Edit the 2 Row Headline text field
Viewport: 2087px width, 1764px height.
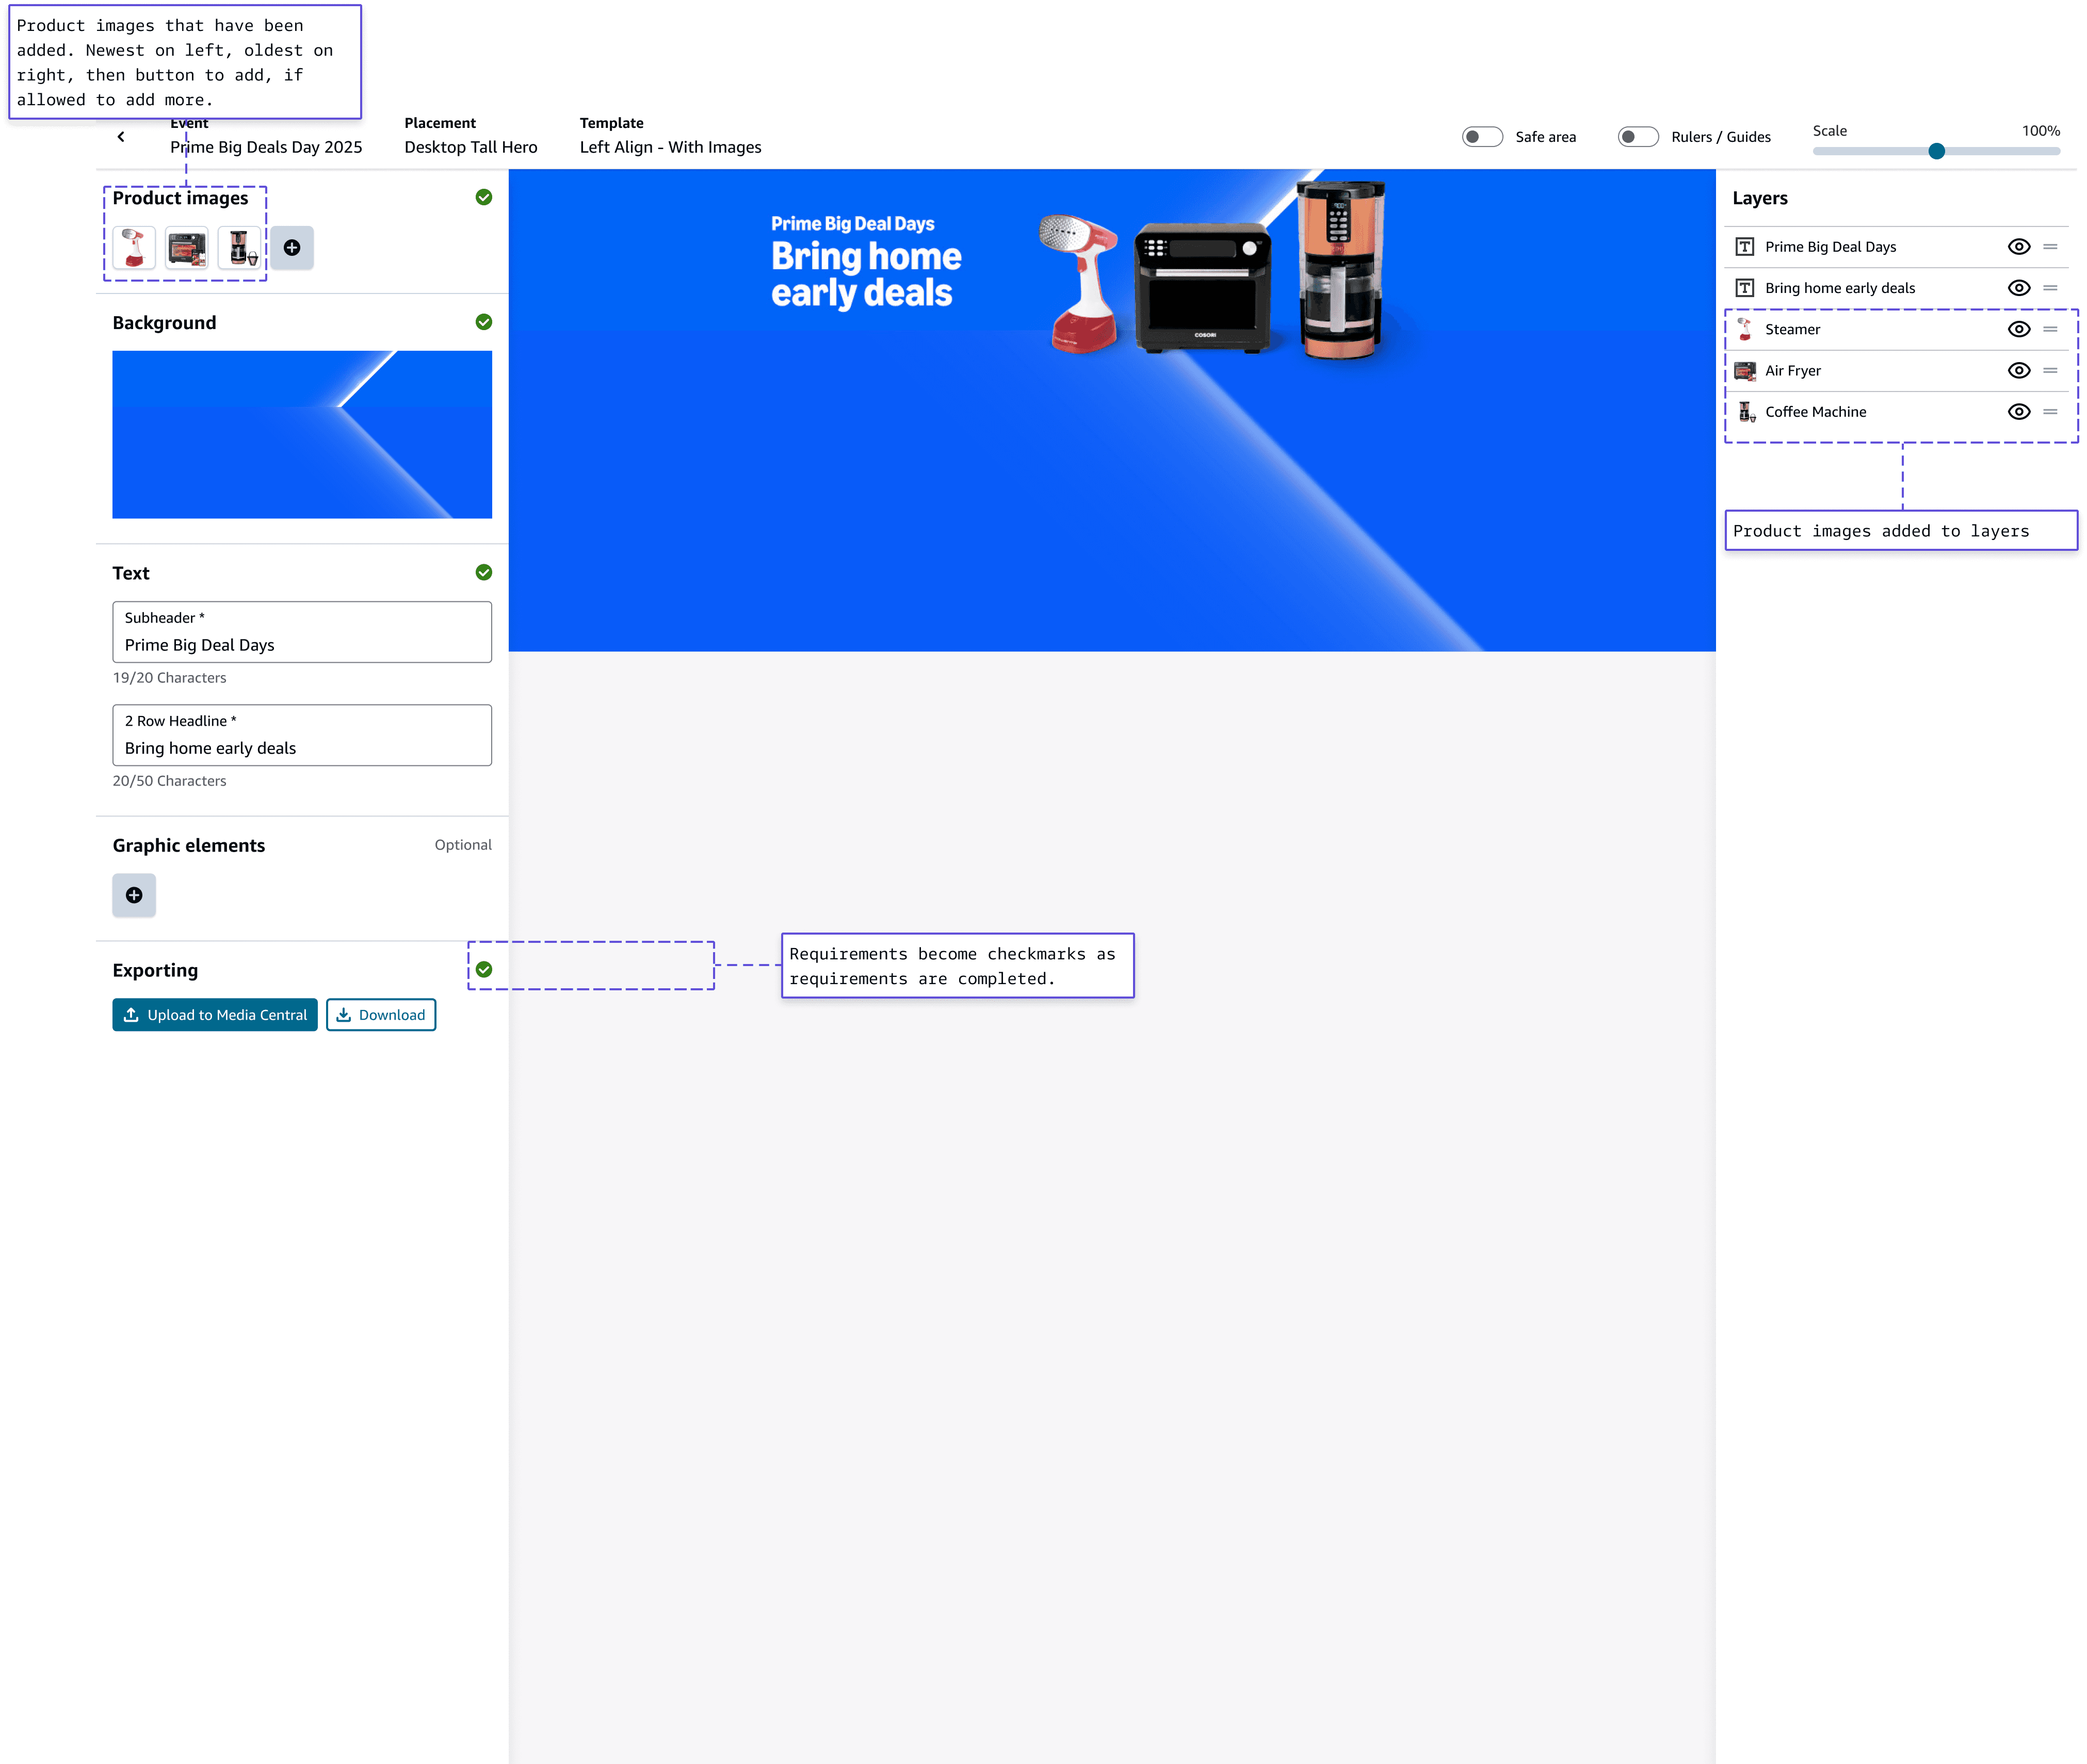pos(302,735)
